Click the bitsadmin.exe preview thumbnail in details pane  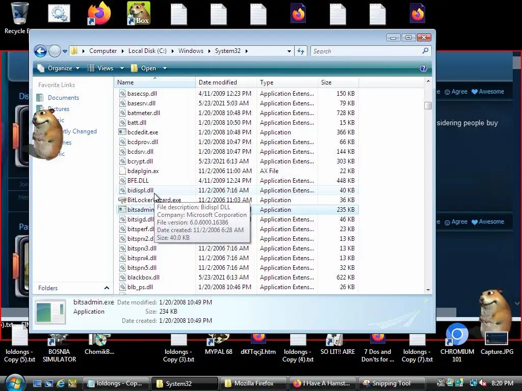click(50, 312)
